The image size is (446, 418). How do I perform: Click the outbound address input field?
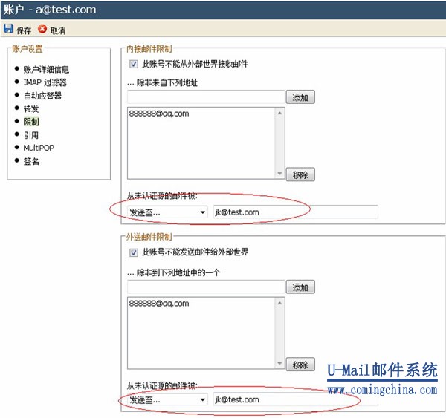pos(206,287)
